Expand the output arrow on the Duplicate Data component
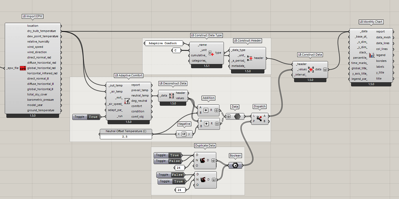 213,160
